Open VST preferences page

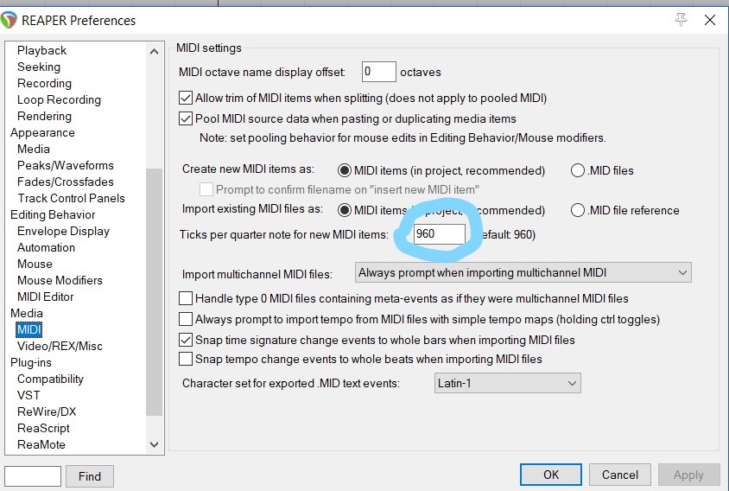click(29, 395)
